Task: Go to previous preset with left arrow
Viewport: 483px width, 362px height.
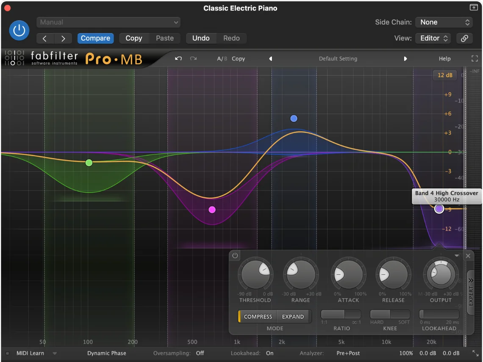Action: (x=270, y=59)
